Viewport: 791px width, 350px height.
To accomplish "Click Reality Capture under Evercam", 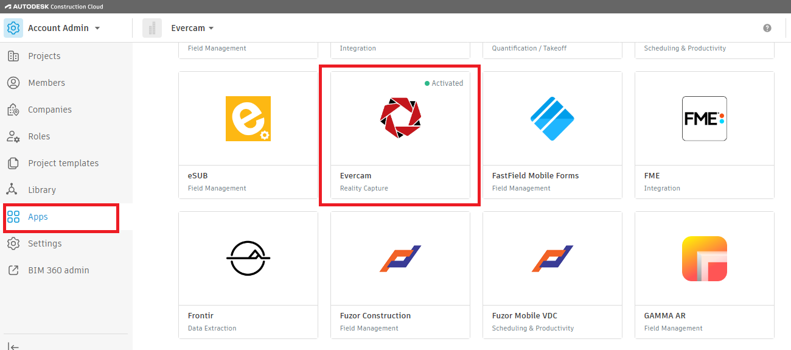I will 364,188.
